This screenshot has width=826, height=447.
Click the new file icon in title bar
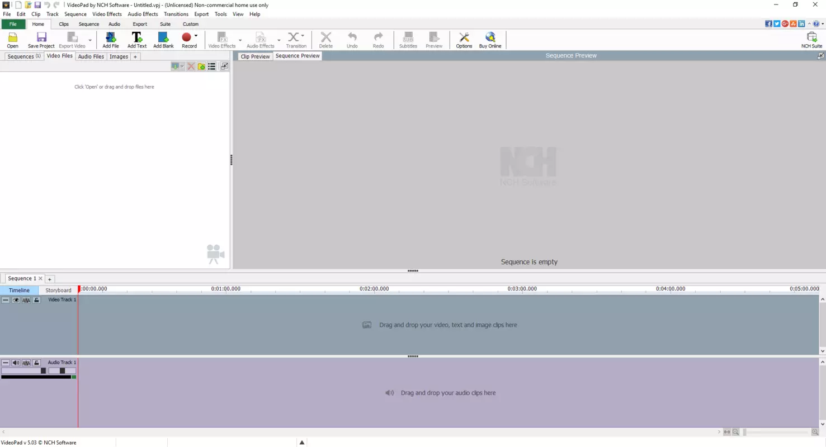tap(18, 5)
